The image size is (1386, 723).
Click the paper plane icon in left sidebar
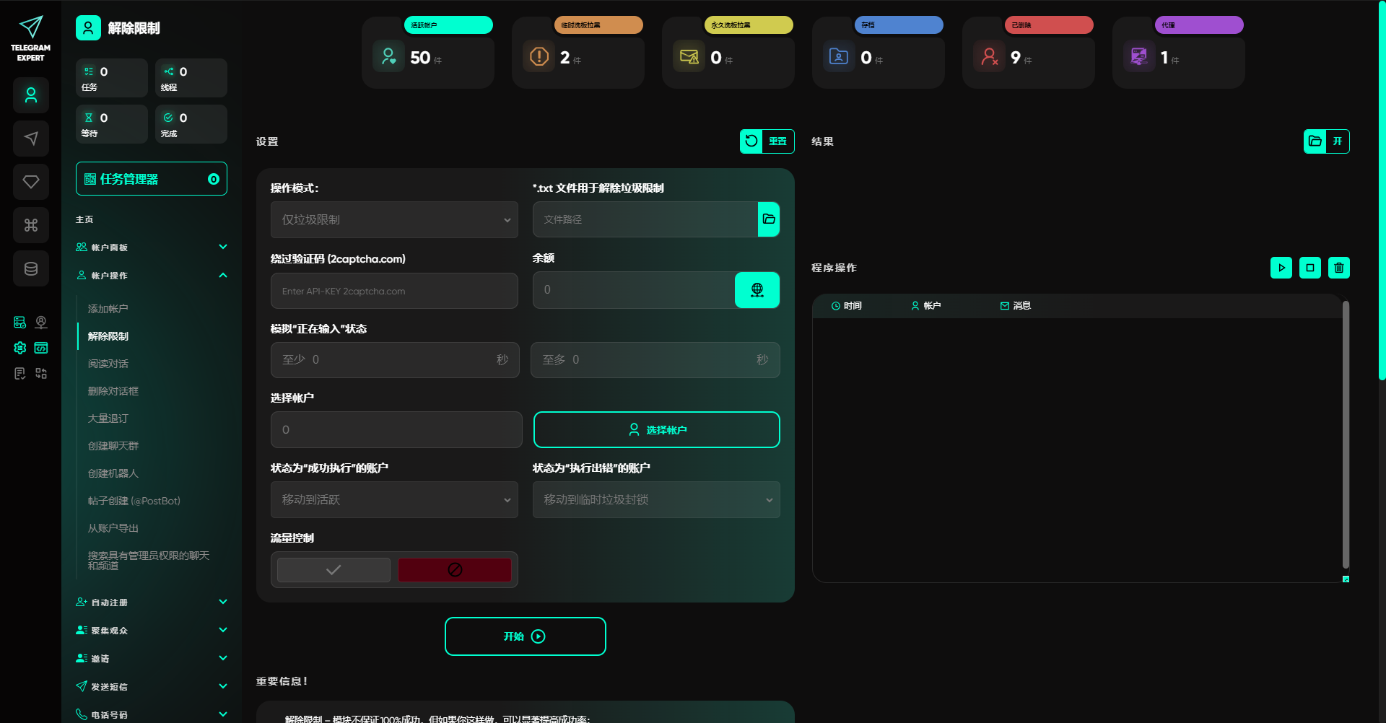pos(31,139)
